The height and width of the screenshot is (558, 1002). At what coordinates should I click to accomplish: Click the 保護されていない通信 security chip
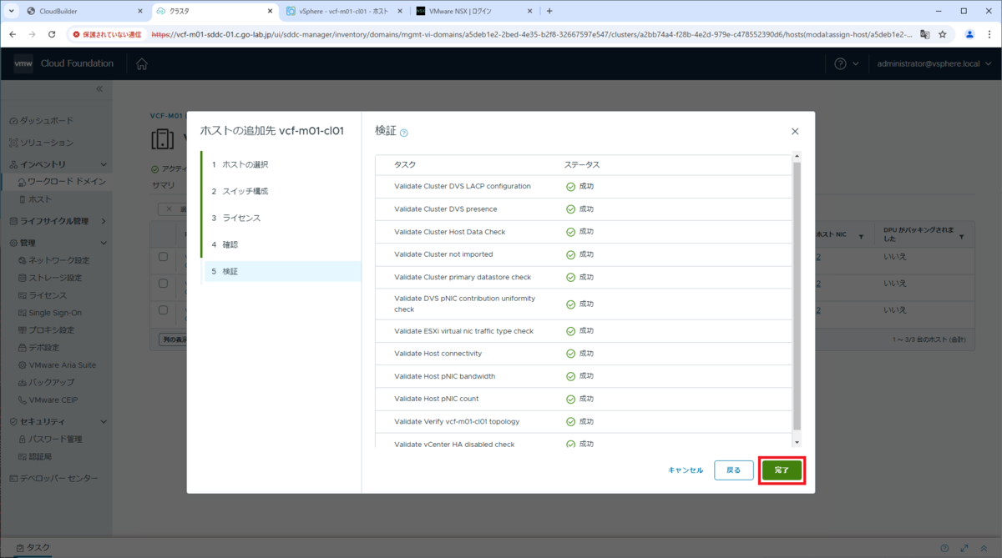pyautogui.click(x=107, y=34)
